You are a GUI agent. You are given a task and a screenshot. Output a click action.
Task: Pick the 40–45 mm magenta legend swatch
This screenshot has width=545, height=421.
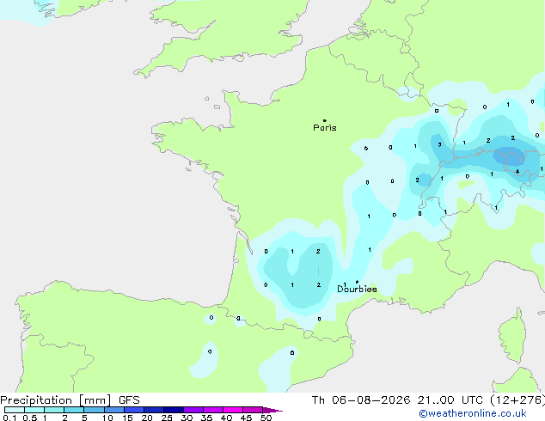point(233,410)
